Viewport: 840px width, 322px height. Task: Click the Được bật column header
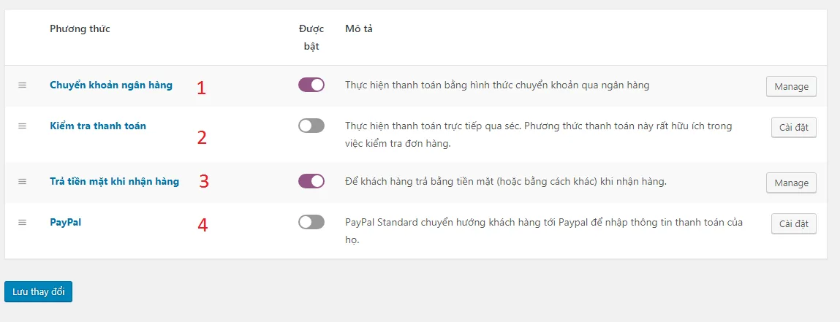coord(311,37)
